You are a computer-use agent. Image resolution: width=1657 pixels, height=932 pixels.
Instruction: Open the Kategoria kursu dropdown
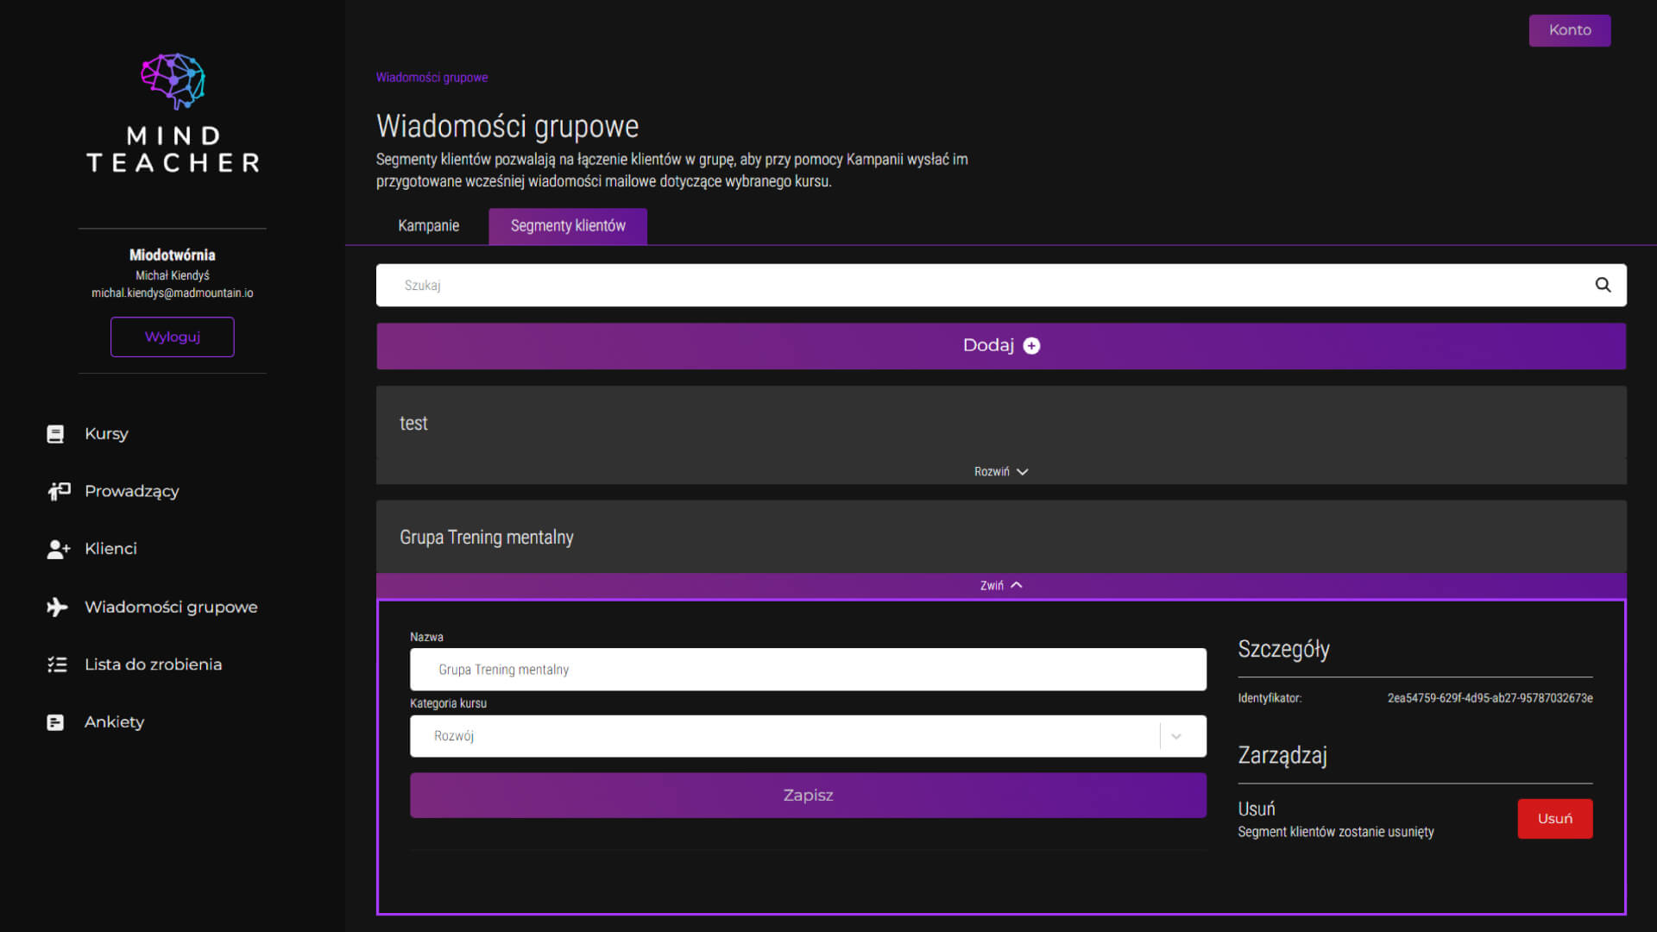click(807, 736)
